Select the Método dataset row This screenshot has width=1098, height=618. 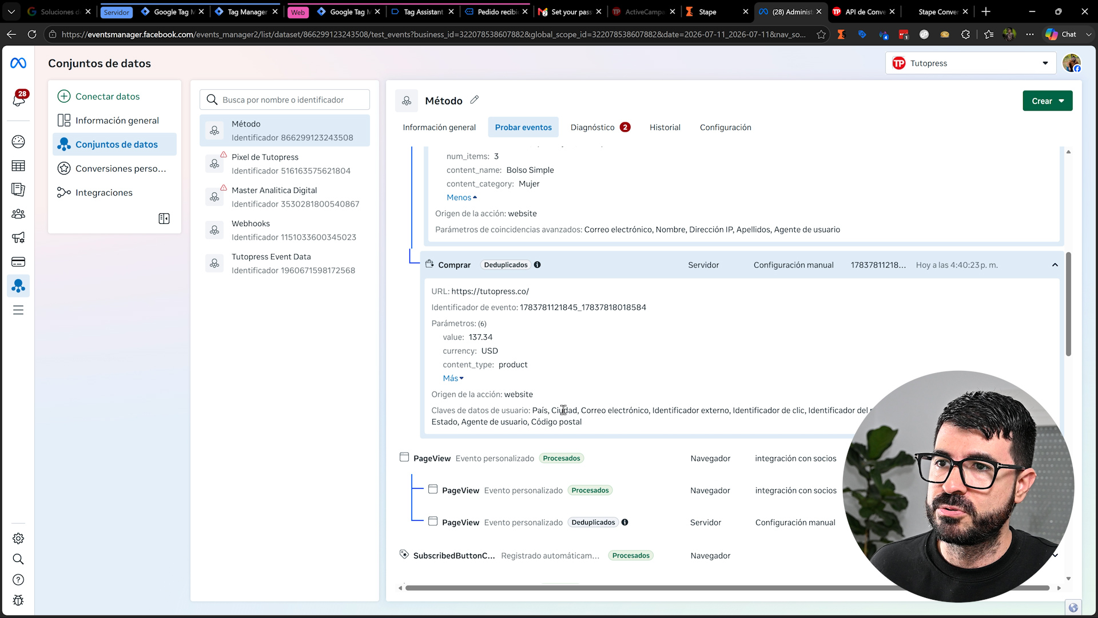[x=285, y=130]
